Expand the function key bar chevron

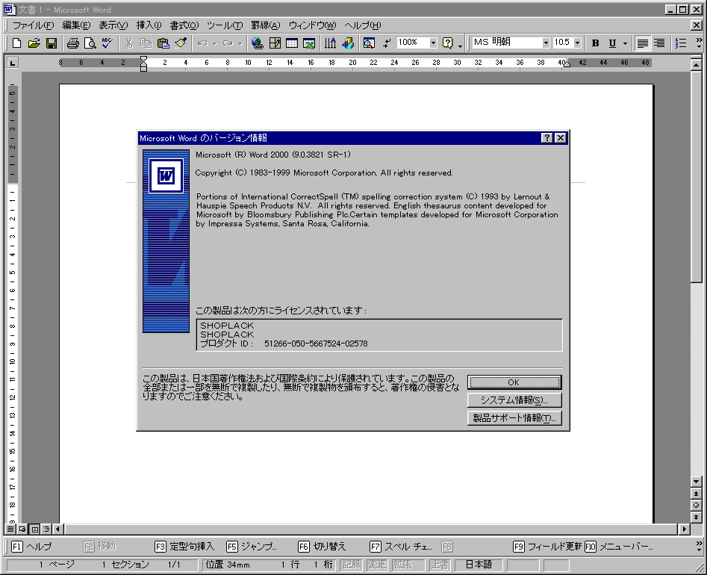699,546
